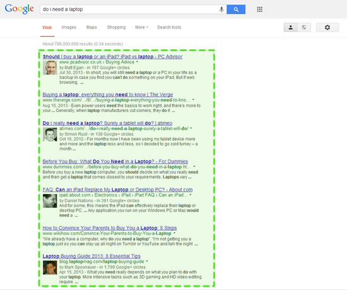Screen dimensions: 347x290
Task: Click www.pcadvisor.co.uk Buying Advice URL text
Action: (97, 62)
